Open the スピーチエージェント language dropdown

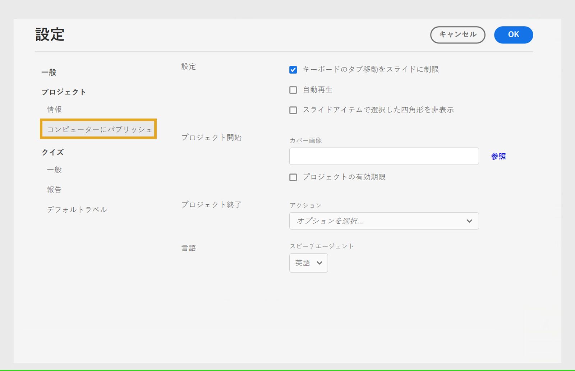point(308,263)
